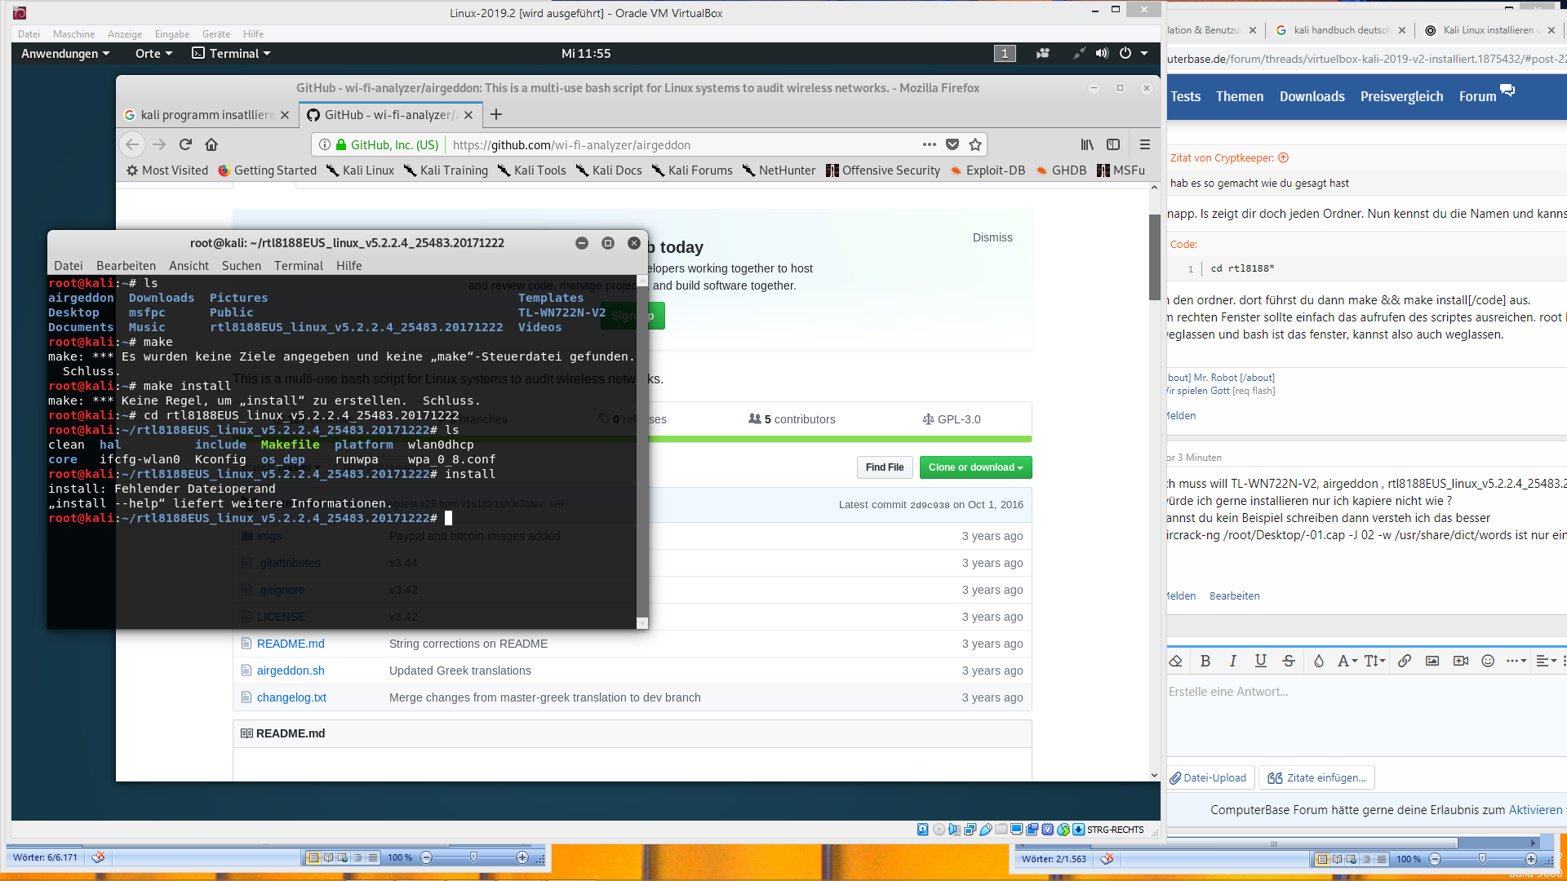1567x881 pixels.
Task: Open the Orte places dropdown
Action: point(153,53)
